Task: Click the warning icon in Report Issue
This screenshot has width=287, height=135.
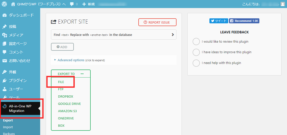Action: 145,22
